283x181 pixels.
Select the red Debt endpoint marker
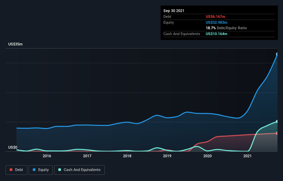[277, 133]
